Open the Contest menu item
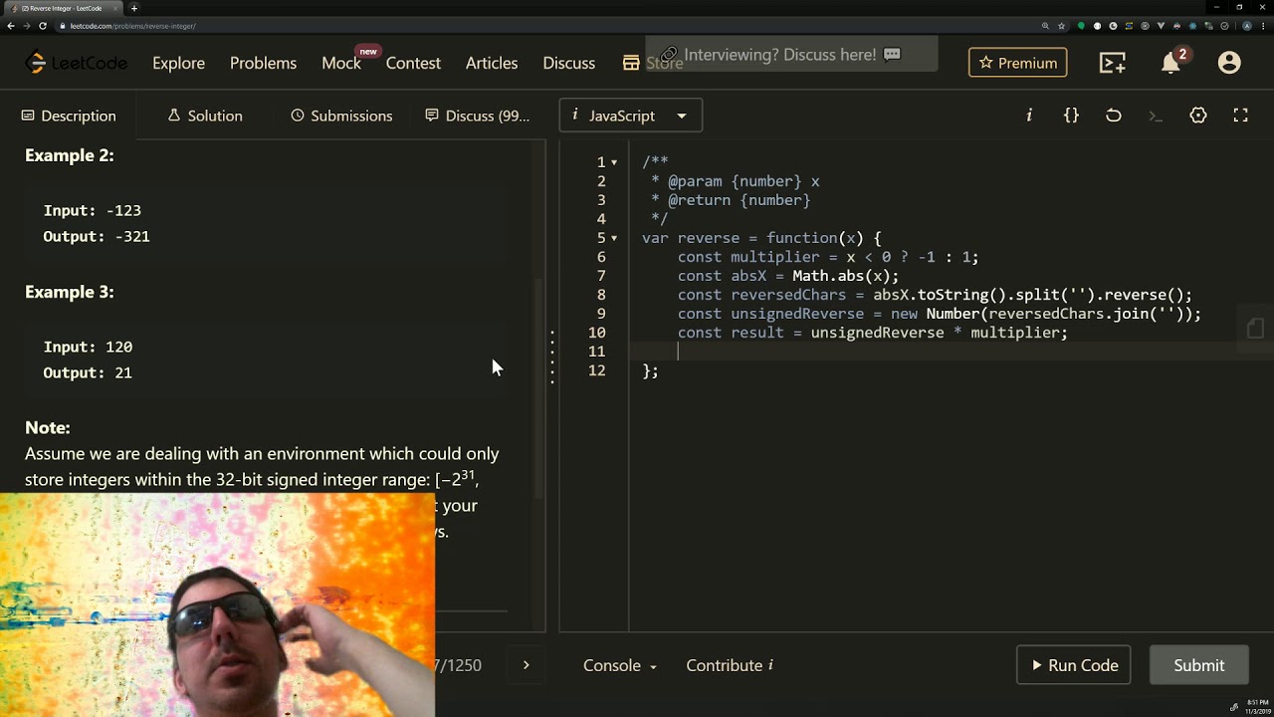Viewport: 1274px width, 717px height. click(x=413, y=63)
